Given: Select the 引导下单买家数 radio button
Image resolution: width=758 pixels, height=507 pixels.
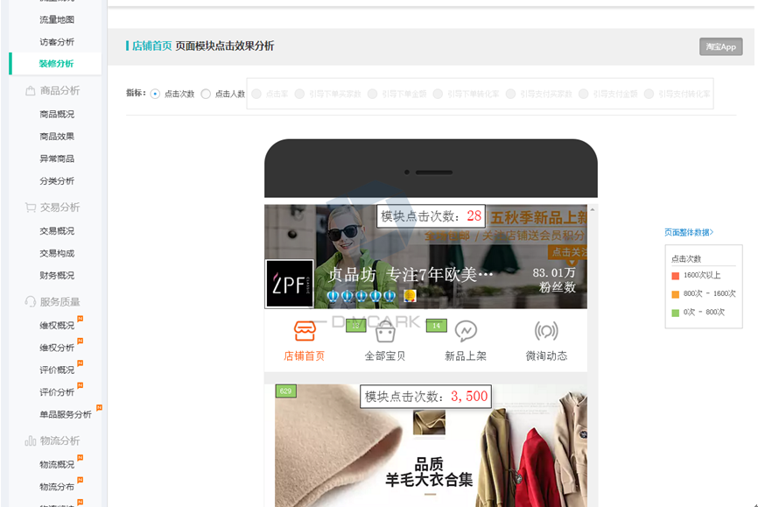Looking at the screenshot, I should [299, 94].
